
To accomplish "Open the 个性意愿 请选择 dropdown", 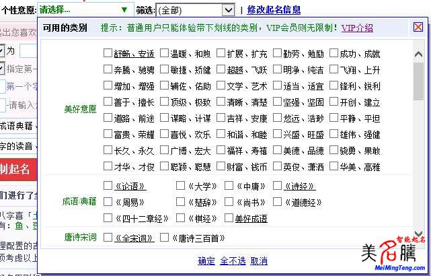I will pos(83,10).
